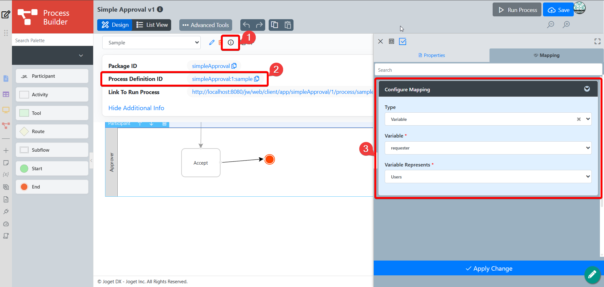Click the undo arrow icon
The image size is (604, 287).
(x=246, y=25)
